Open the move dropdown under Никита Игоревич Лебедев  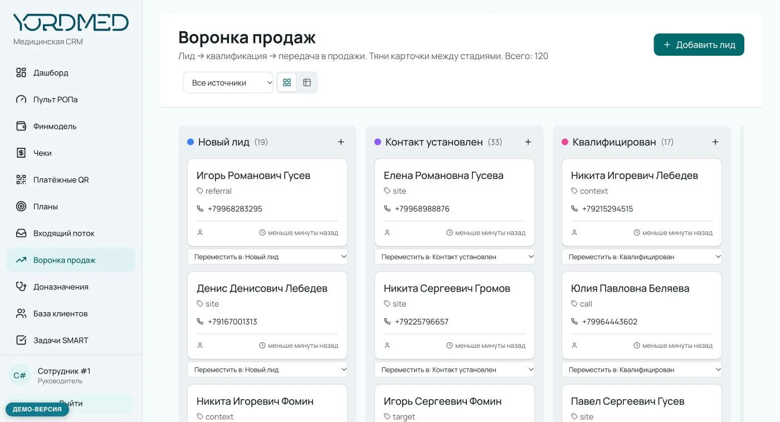(x=642, y=257)
